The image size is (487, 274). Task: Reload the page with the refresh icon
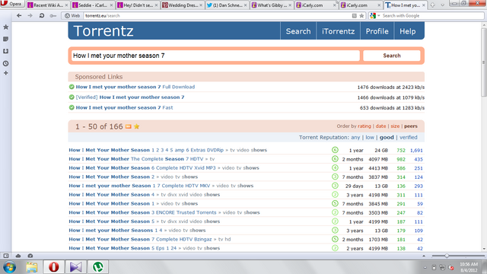(x=42, y=15)
